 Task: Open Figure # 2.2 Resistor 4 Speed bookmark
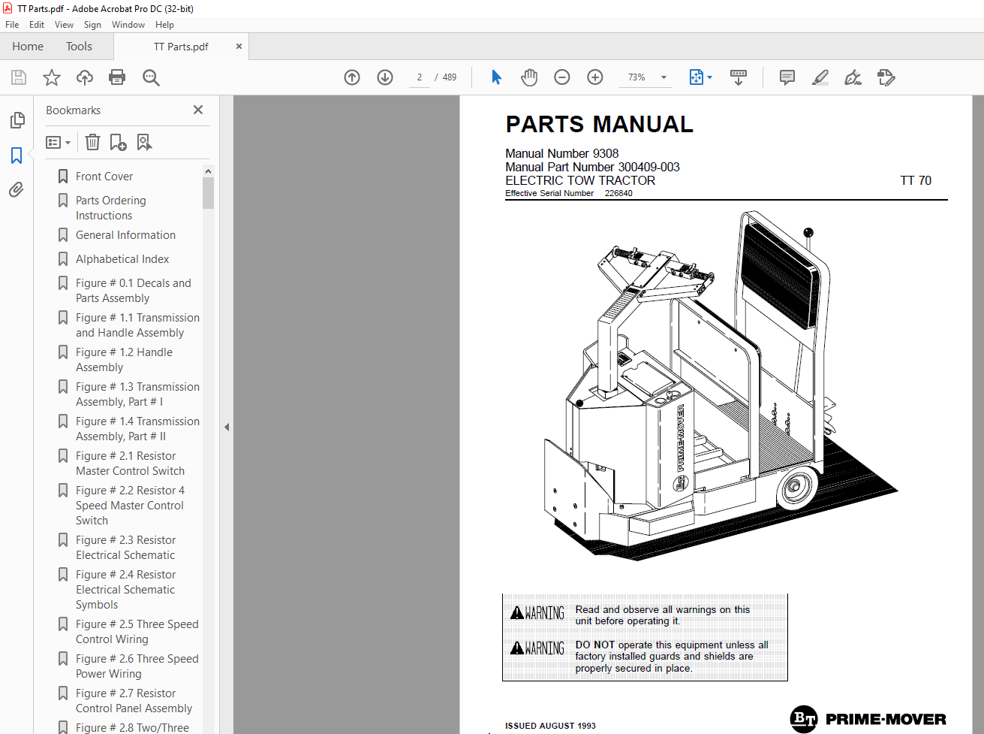(x=130, y=506)
